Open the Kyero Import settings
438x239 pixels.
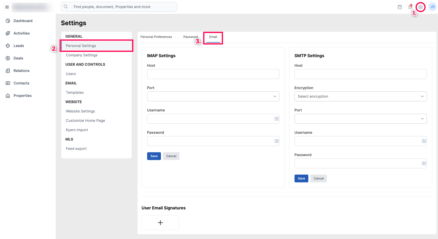tap(77, 130)
